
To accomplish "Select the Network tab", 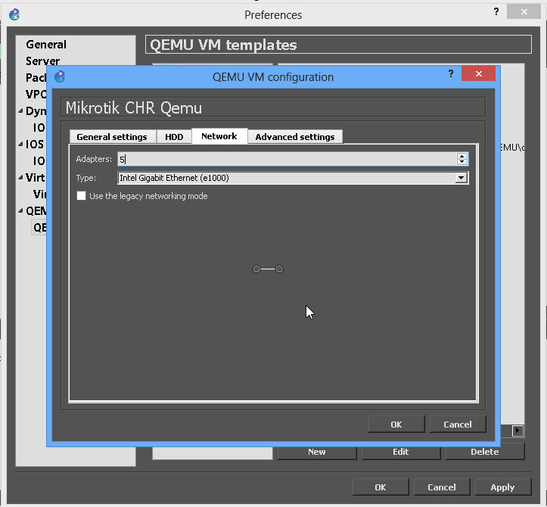I will click(219, 136).
